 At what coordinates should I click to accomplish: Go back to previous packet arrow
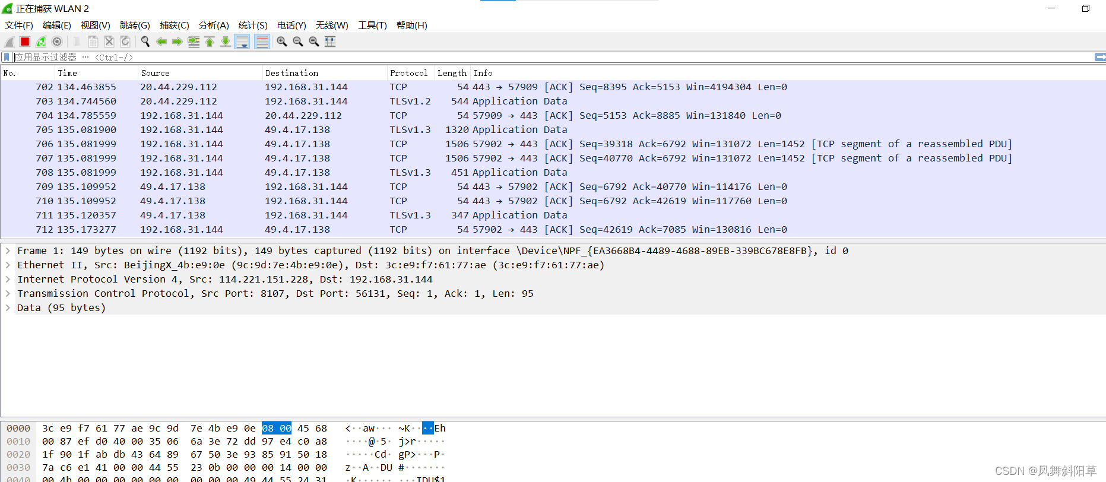[161, 42]
